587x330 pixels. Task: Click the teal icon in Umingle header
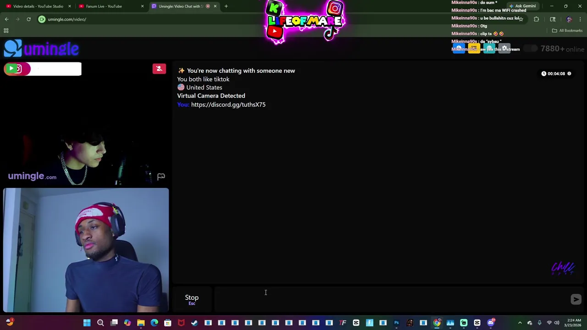coord(489,49)
